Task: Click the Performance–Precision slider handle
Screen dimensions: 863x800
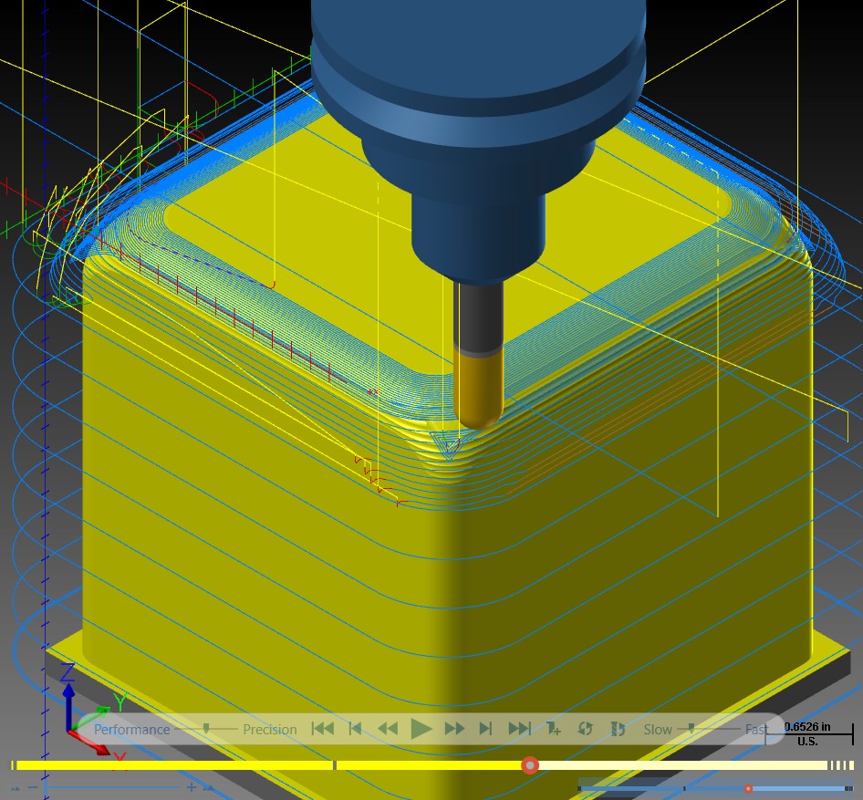Action: tap(206, 729)
